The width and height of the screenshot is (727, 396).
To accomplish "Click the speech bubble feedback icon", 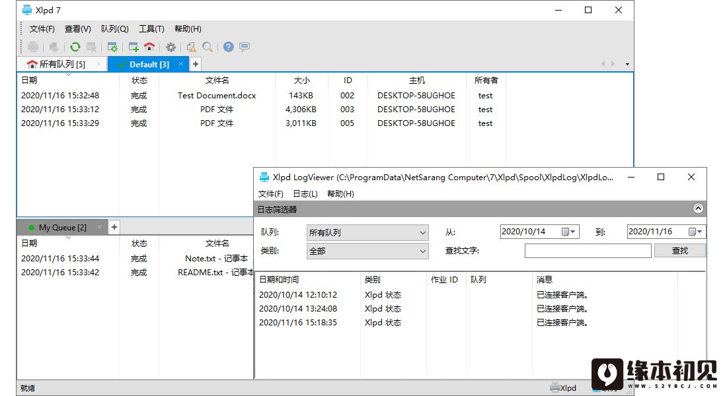I will (x=245, y=47).
